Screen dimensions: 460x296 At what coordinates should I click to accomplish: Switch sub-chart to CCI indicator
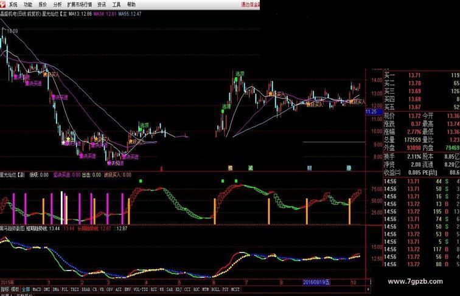click(187, 289)
